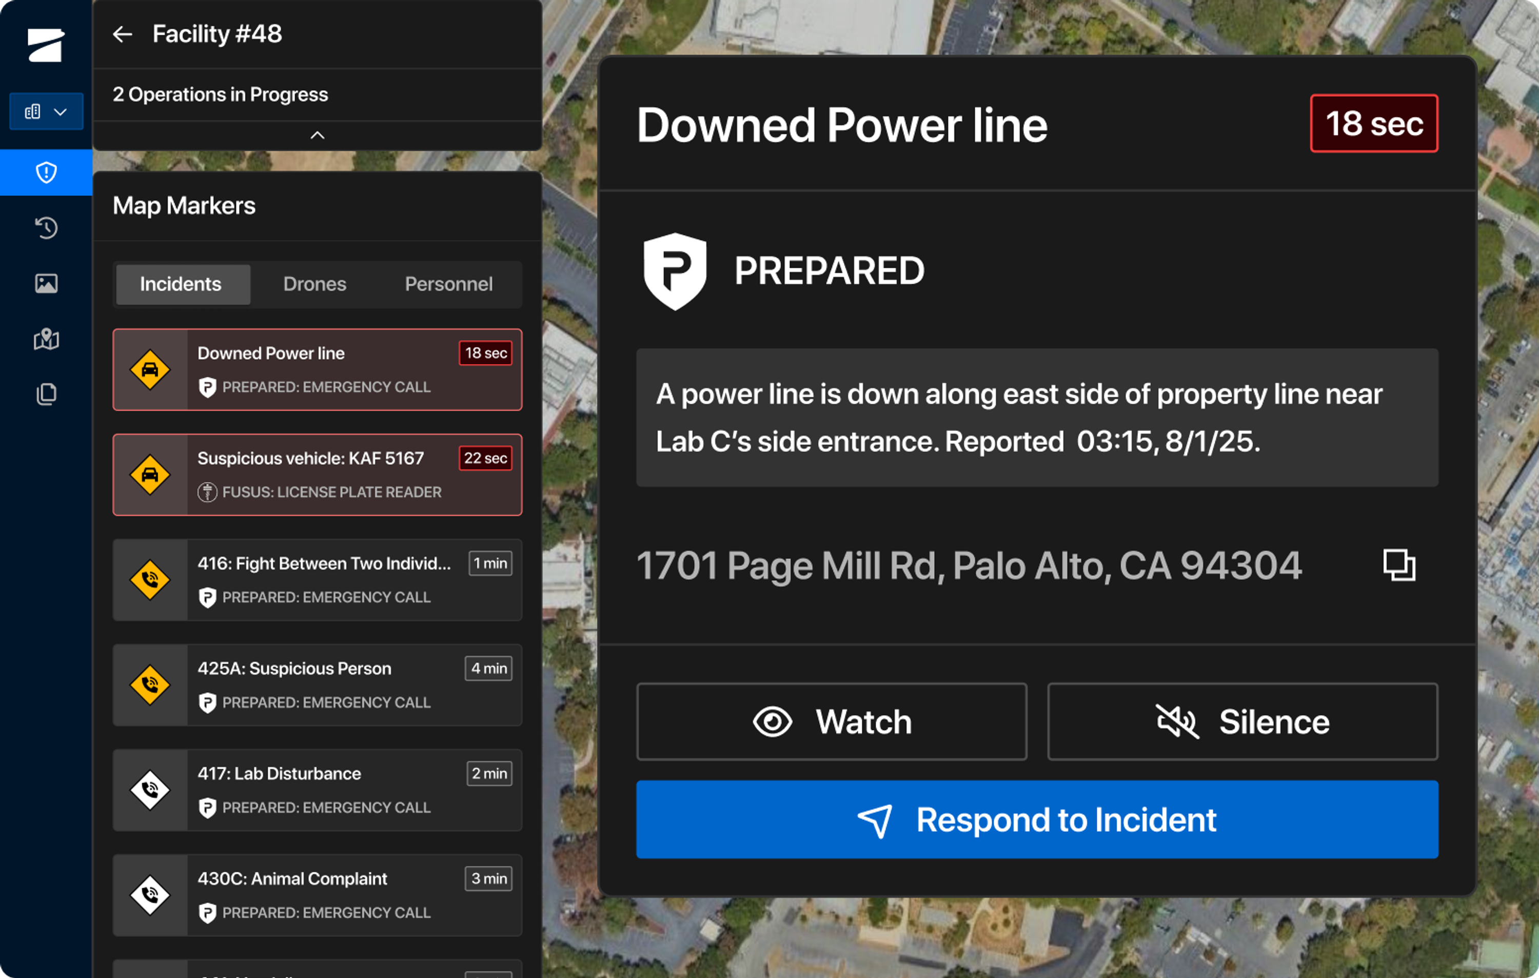Click Prepared shield on 425A Suspicious Person row

pos(207,703)
